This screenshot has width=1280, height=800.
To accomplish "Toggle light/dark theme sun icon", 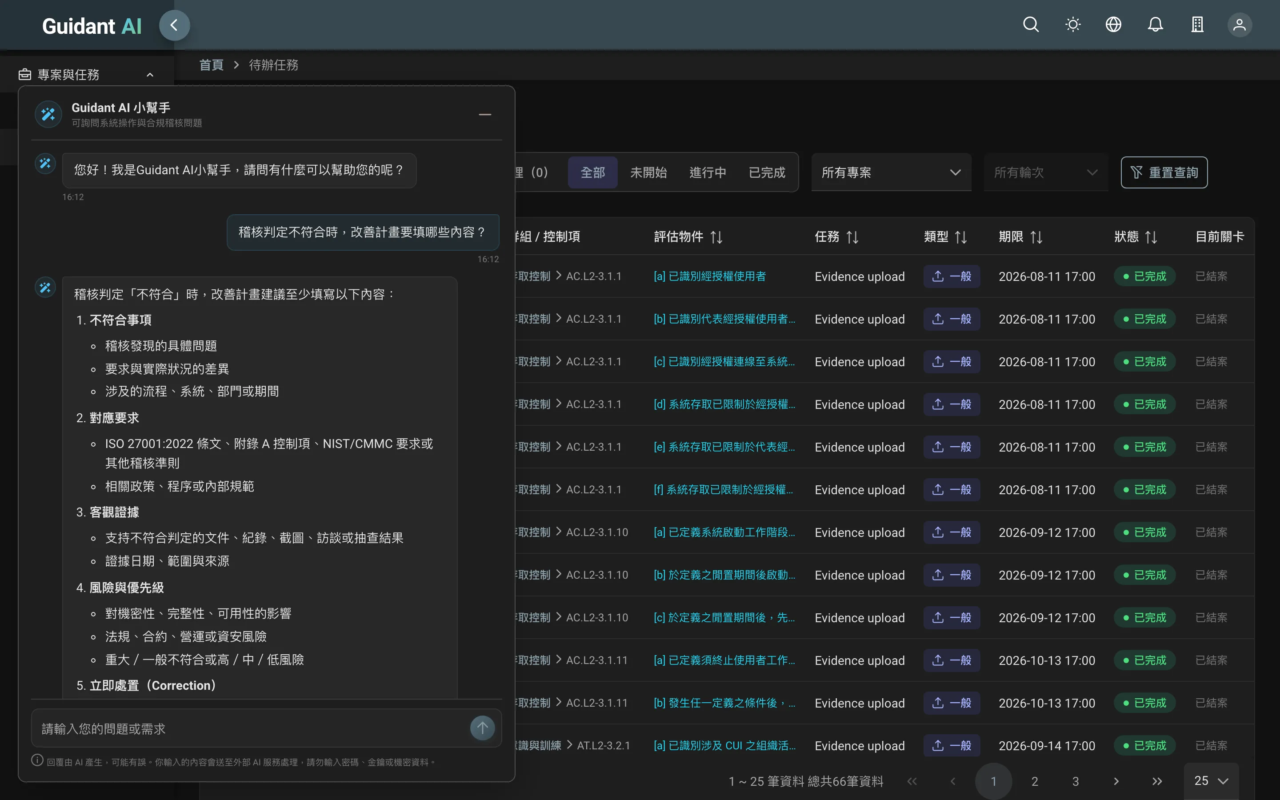I will [1072, 25].
